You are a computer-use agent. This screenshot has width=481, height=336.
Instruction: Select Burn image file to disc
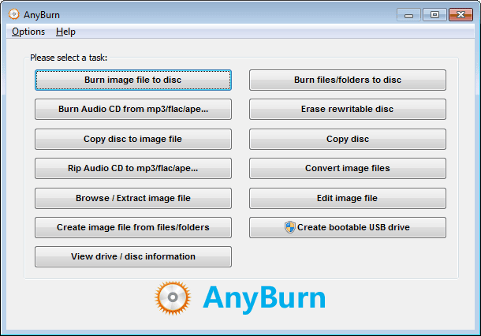133,80
